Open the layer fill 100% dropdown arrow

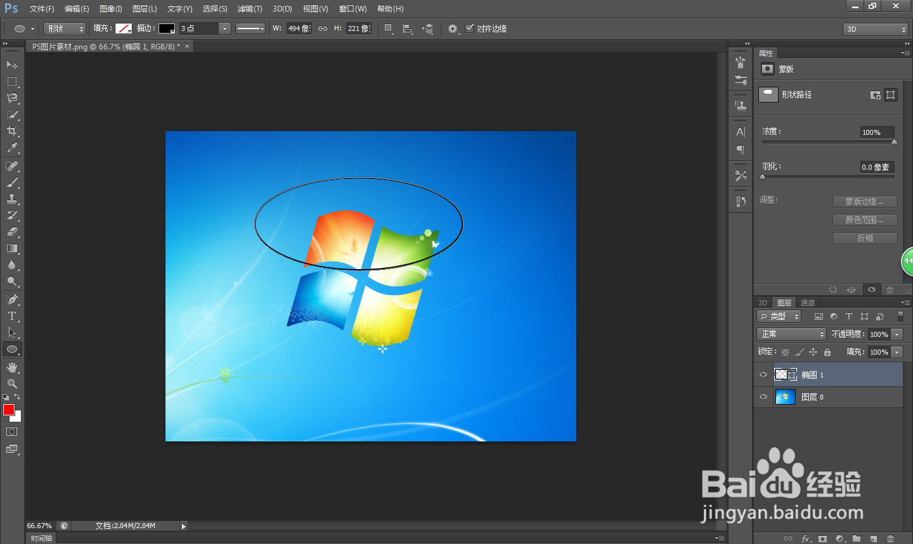click(x=897, y=351)
